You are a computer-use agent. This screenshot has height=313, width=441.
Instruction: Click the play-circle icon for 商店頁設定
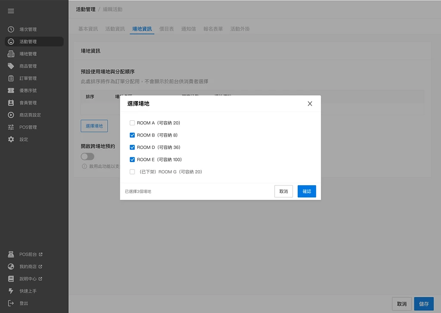pos(11,115)
